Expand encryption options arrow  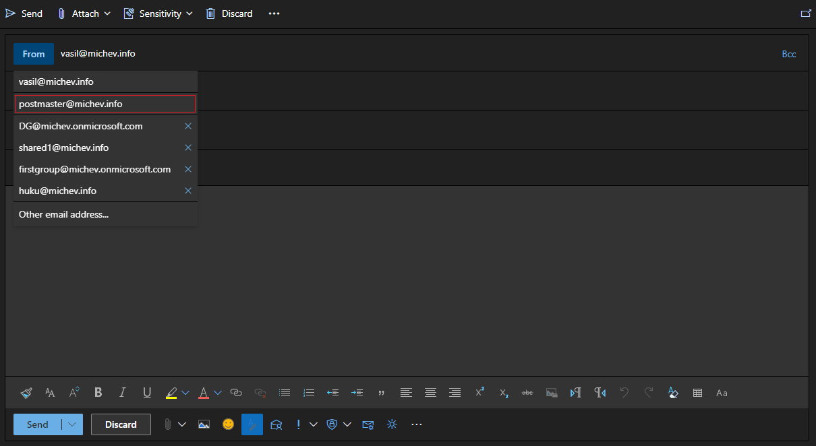[x=347, y=424]
